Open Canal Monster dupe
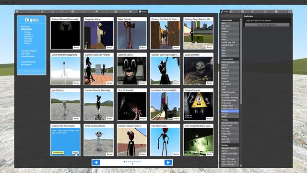 (x=198, y=69)
